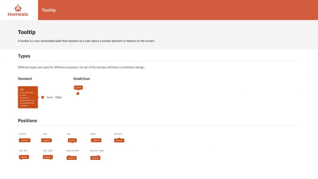Viewport: 318px width, 179px height.
Task: Click the Bottom-right caption tooltip
Action: click(x=95, y=158)
